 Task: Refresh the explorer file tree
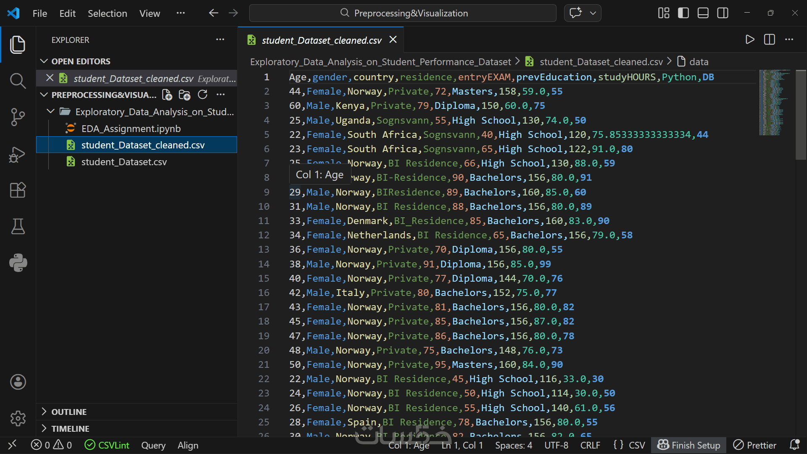(203, 95)
